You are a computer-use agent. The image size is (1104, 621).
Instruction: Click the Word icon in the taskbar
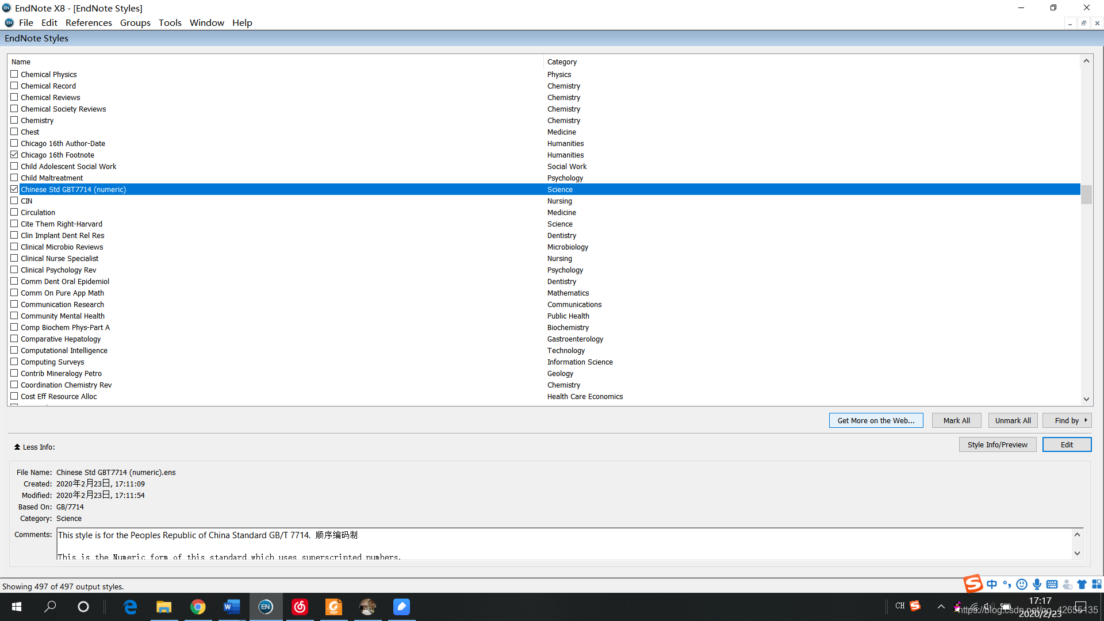(231, 607)
